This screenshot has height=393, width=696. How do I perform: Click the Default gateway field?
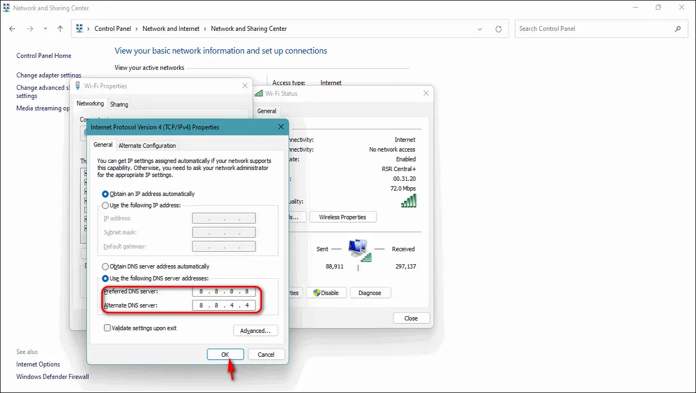click(x=224, y=246)
